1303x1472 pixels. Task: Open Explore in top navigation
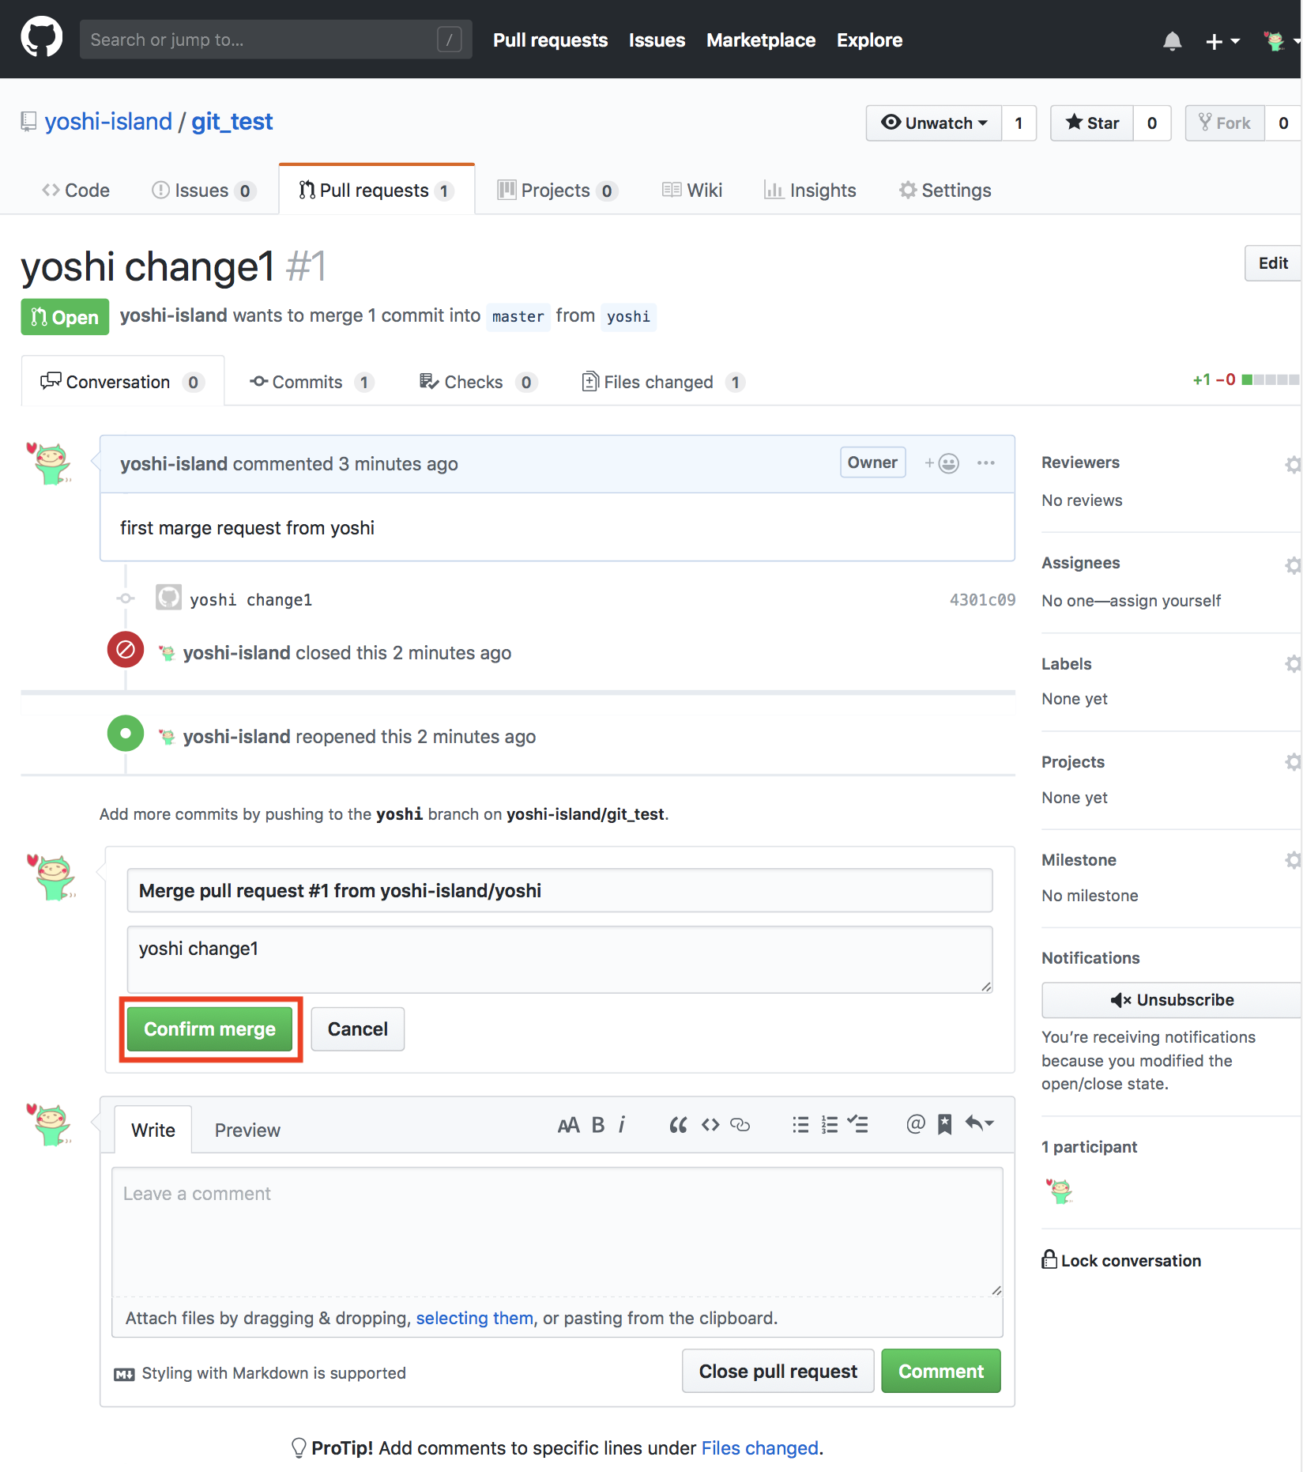pyautogui.click(x=869, y=40)
